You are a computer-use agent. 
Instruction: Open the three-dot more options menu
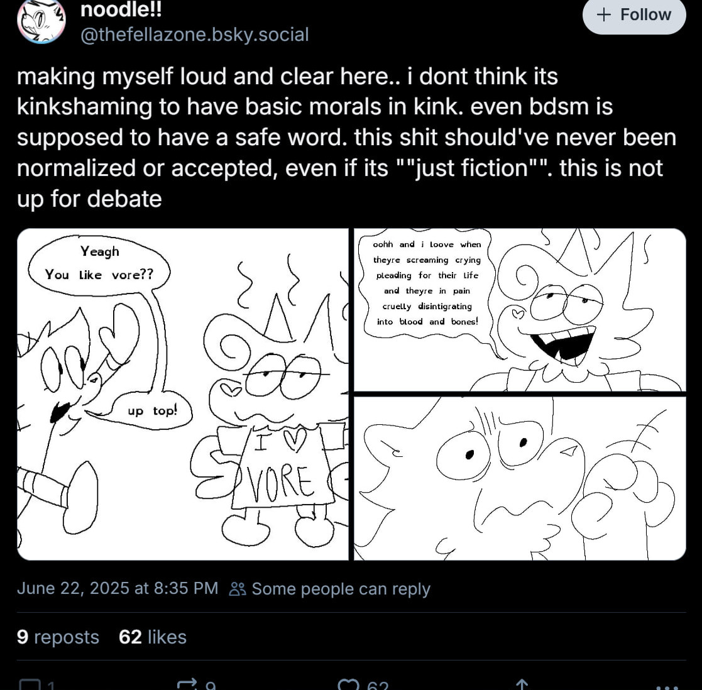[x=667, y=686]
